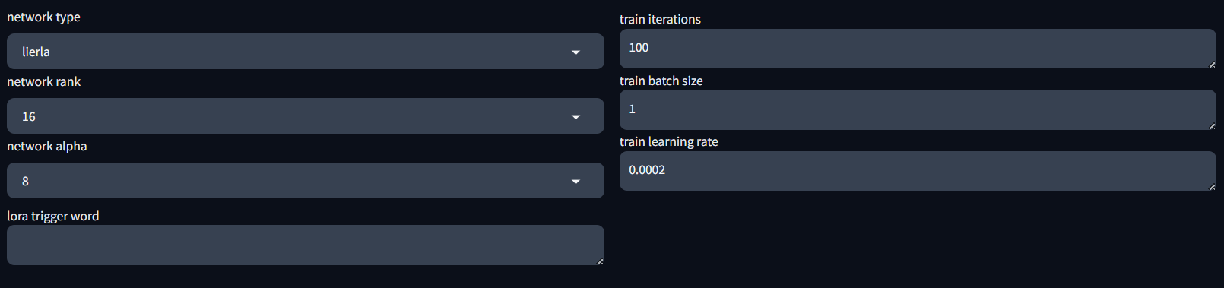Click the 'train learning rate' label
The height and width of the screenshot is (288, 1224).
tap(668, 141)
